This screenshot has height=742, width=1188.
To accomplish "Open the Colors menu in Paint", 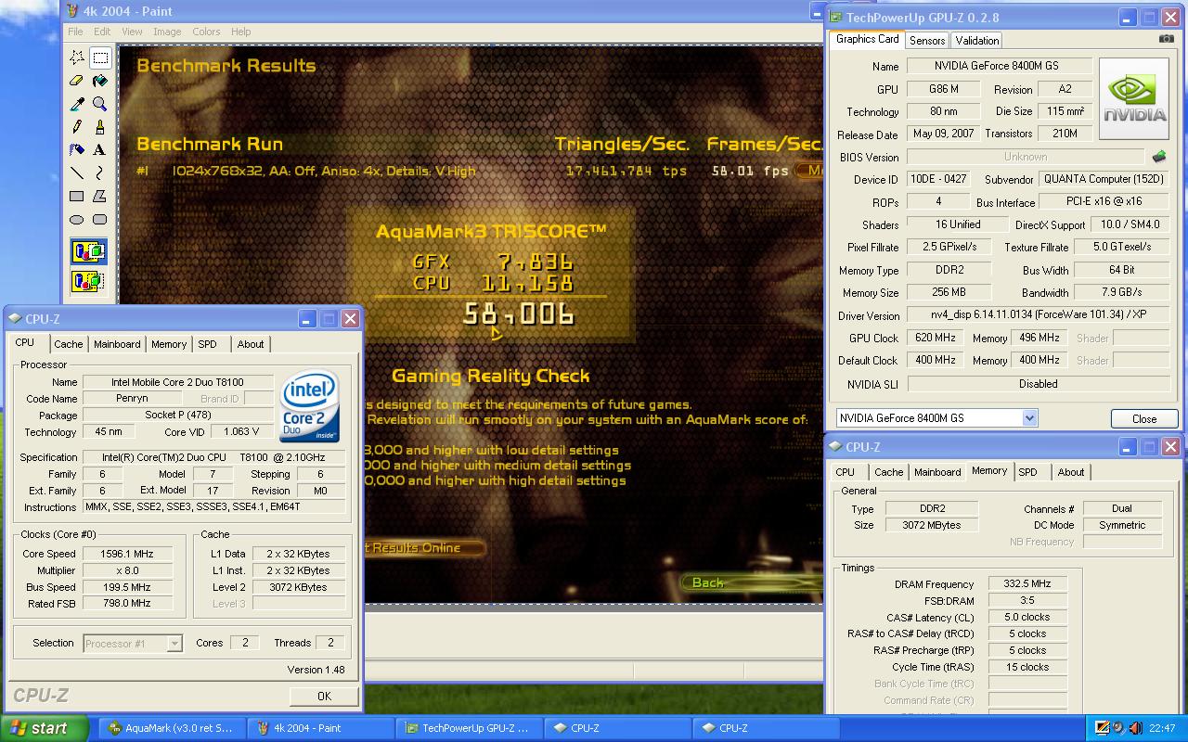I will [206, 32].
